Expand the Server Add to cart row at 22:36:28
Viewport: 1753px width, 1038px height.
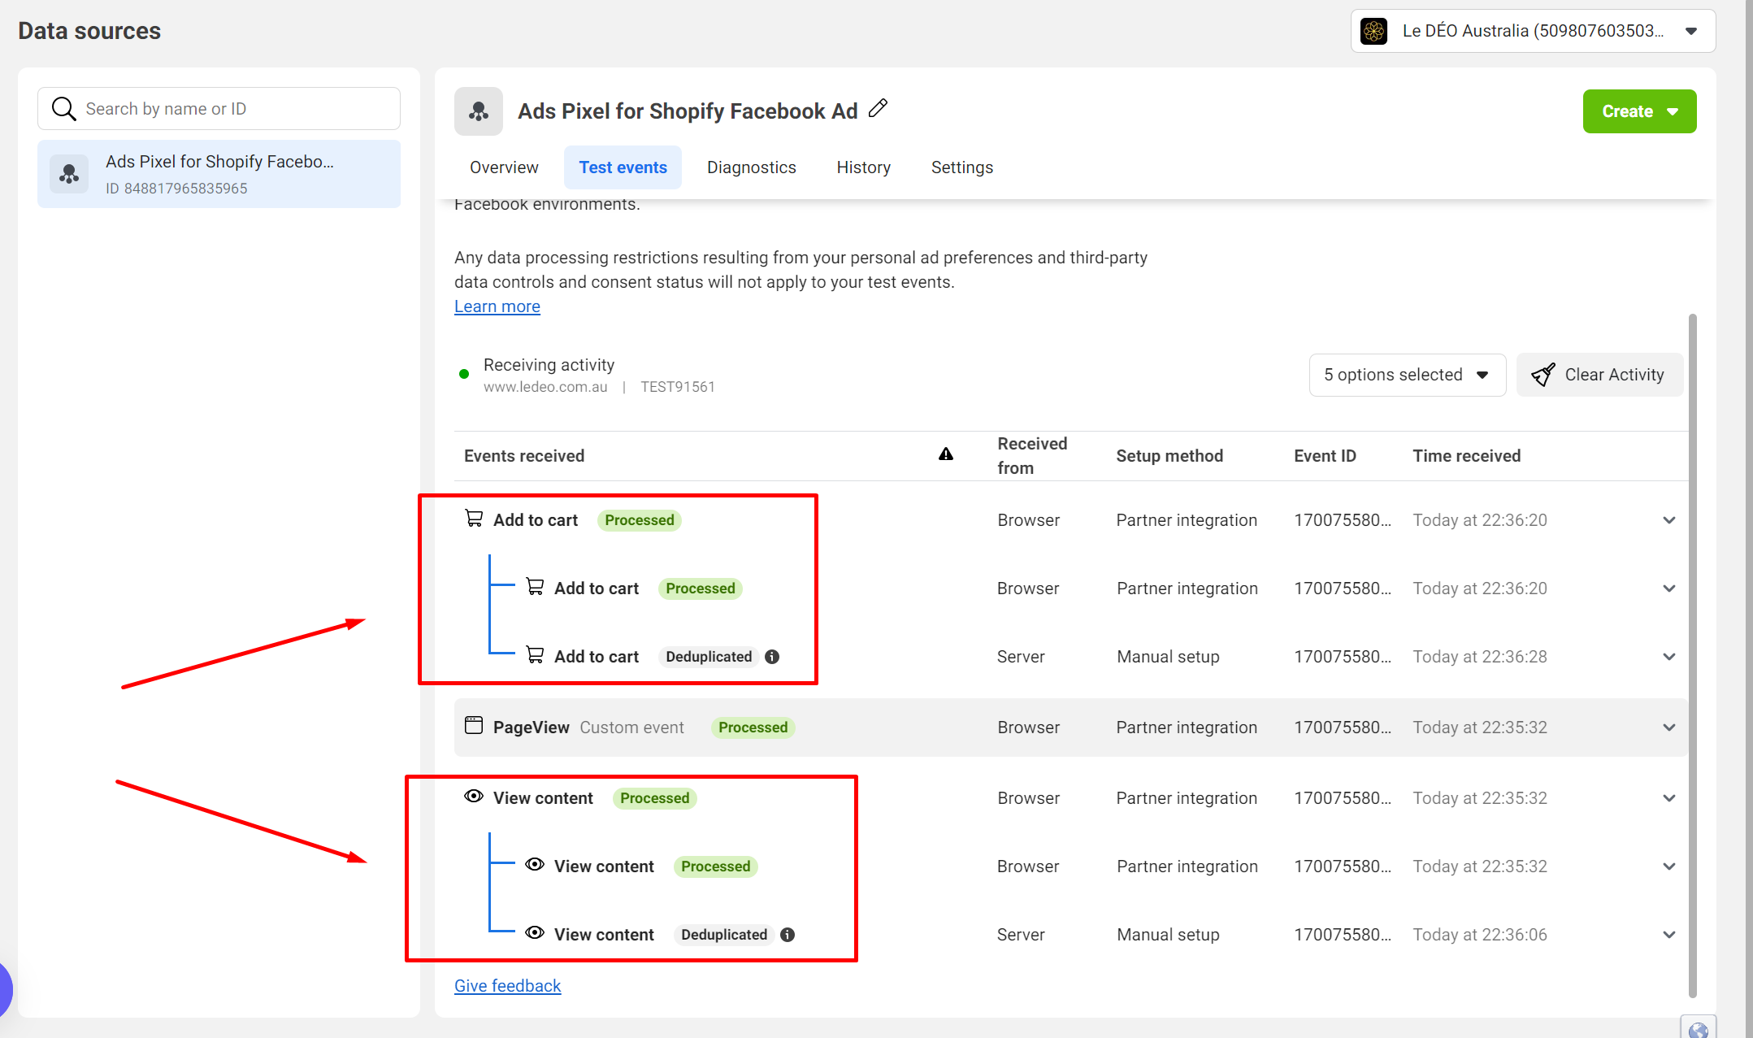(1669, 657)
